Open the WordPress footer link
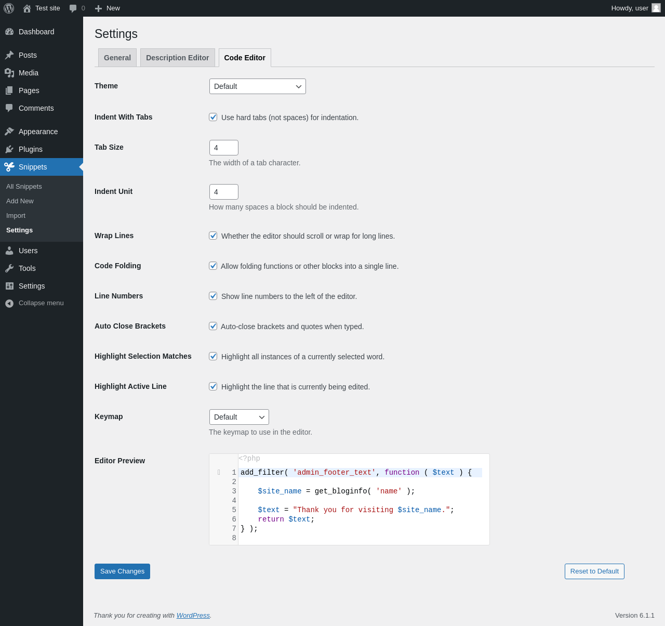This screenshot has height=626, width=665. (x=193, y=615)
